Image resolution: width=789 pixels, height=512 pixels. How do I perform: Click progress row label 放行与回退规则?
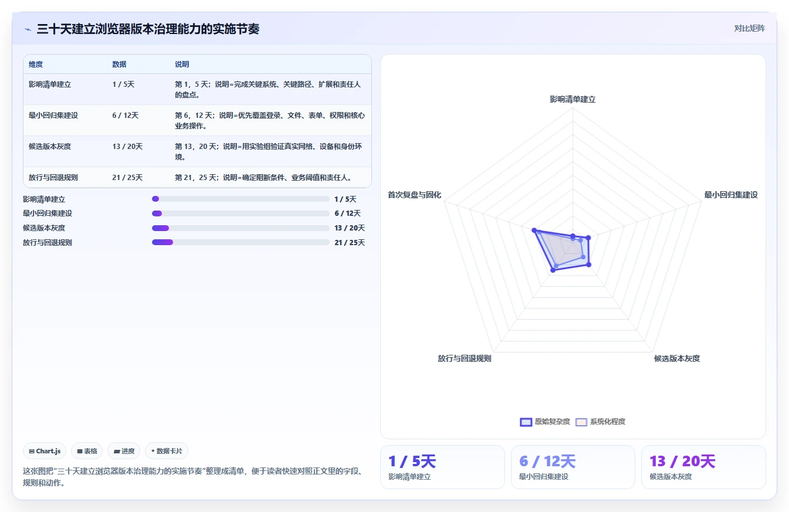pos(48,242)
